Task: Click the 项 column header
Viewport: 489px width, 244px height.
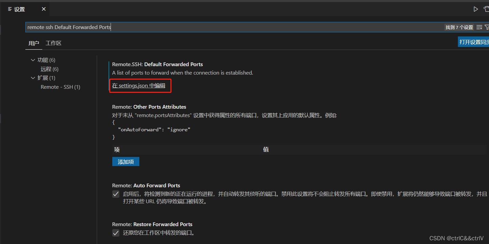Action: 117,150
